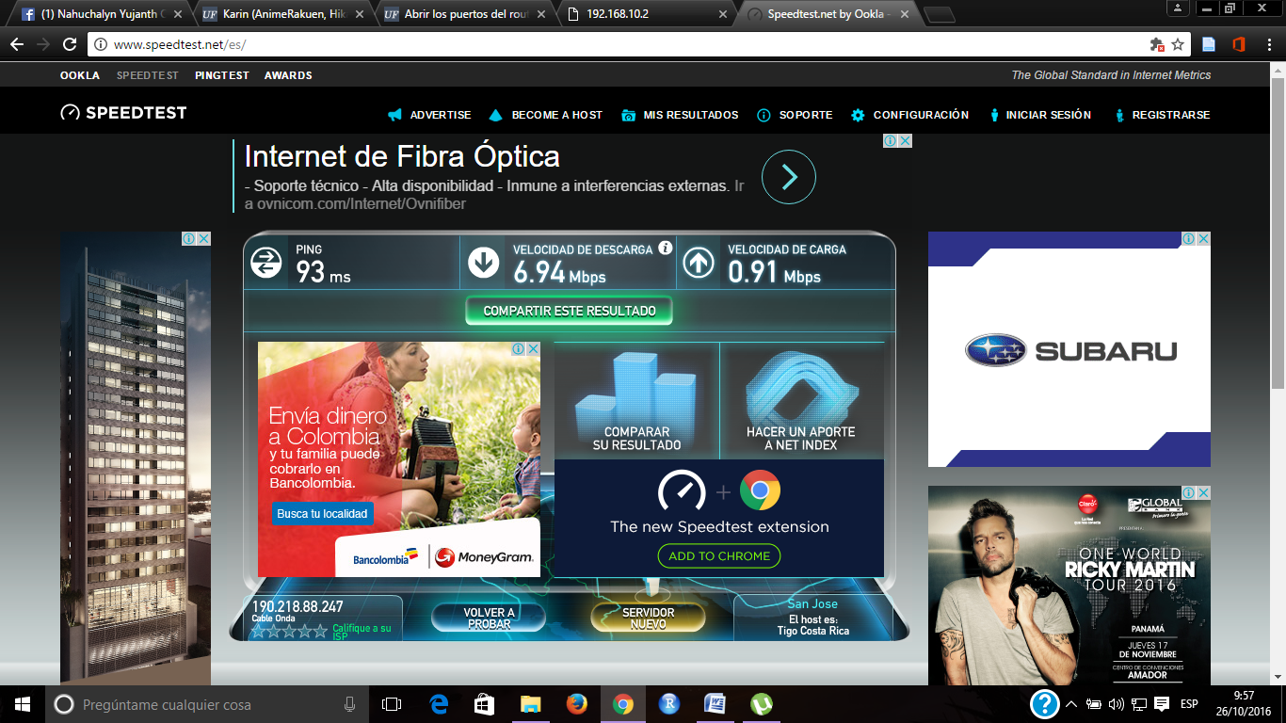Open Windows Start menu
This screenshot has height=723, width=1286.
click(x=22, y=704)
